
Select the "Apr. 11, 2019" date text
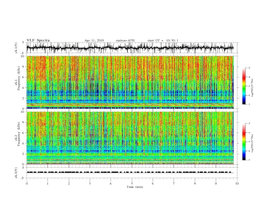click(x=94, y=40)
